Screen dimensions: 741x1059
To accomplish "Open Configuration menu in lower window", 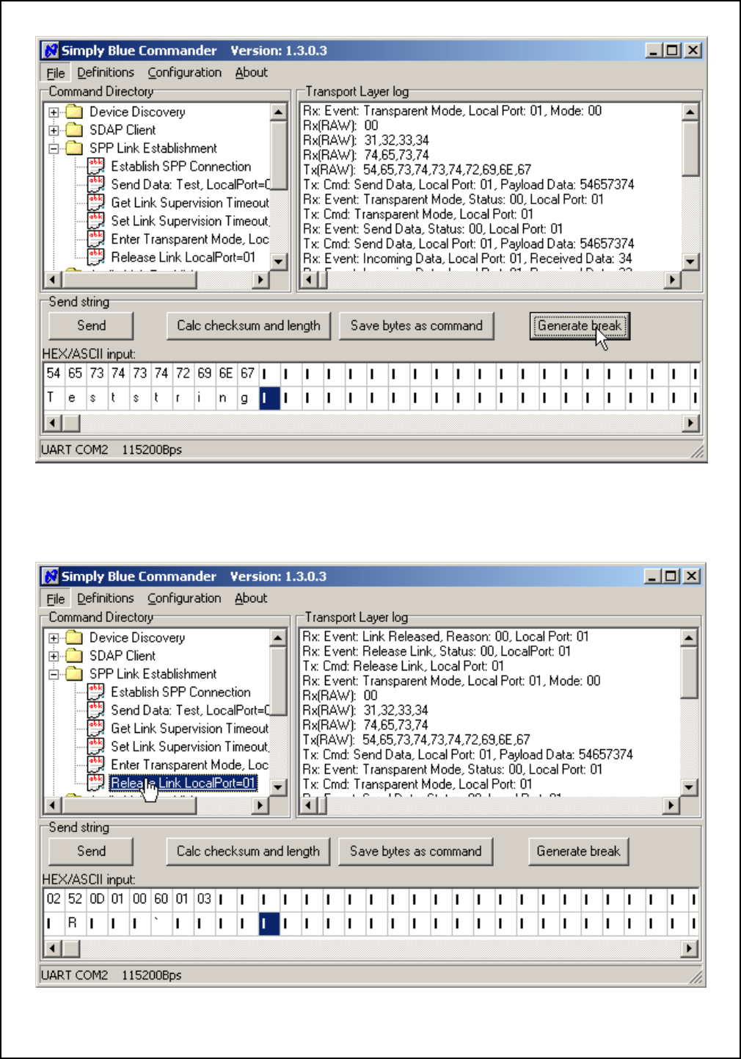I will pos(184,599).
